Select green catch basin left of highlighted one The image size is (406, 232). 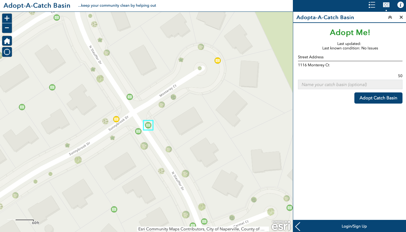[138, 131]
